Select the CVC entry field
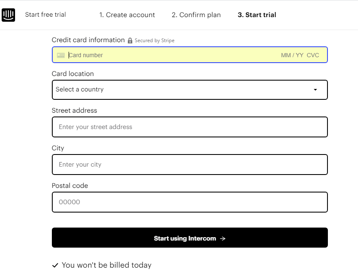Screen dimensions: 358x271 click(313, 55)
